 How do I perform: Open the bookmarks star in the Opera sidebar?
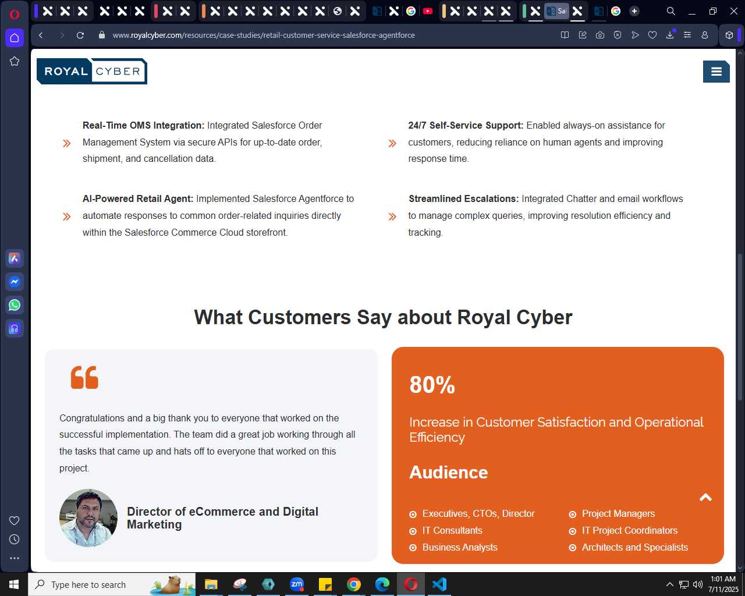tap(15, 61)
